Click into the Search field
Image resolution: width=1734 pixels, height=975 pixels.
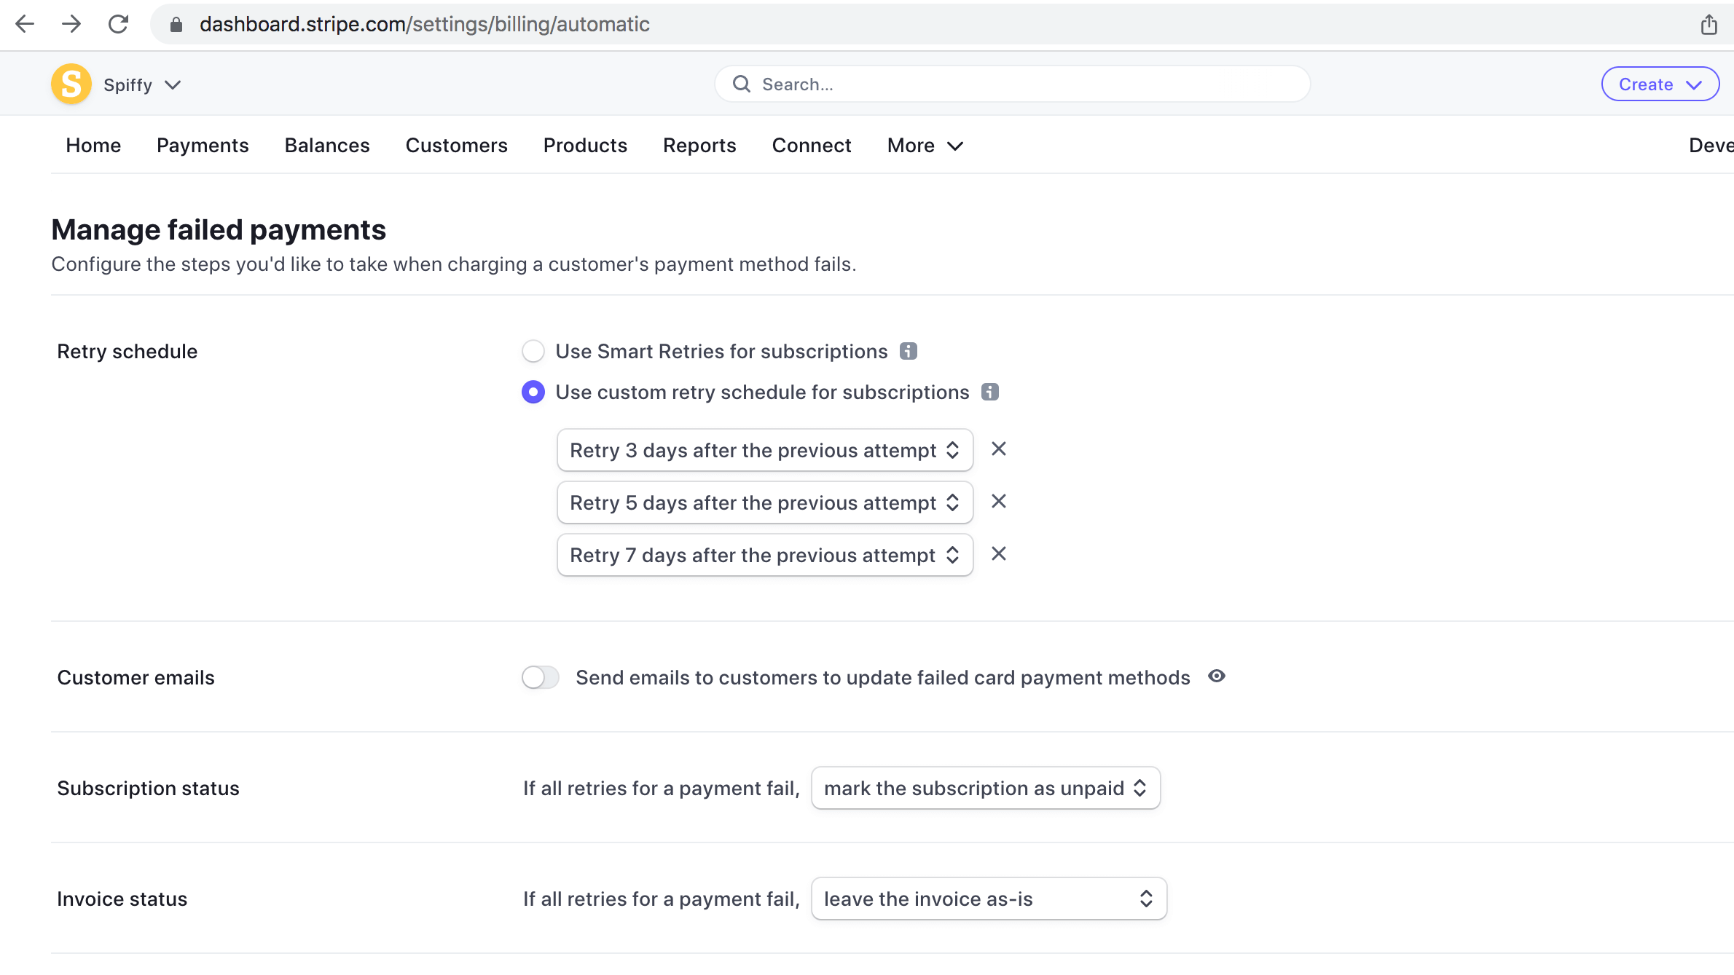[x=1013, y=84]
